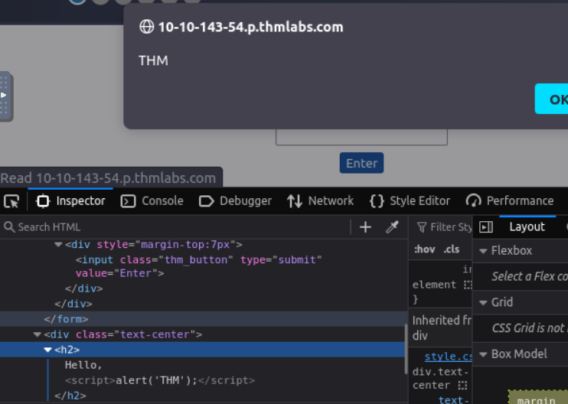568x404 pixels.
Task: Click the Network arrows icon
Action: 295,201
